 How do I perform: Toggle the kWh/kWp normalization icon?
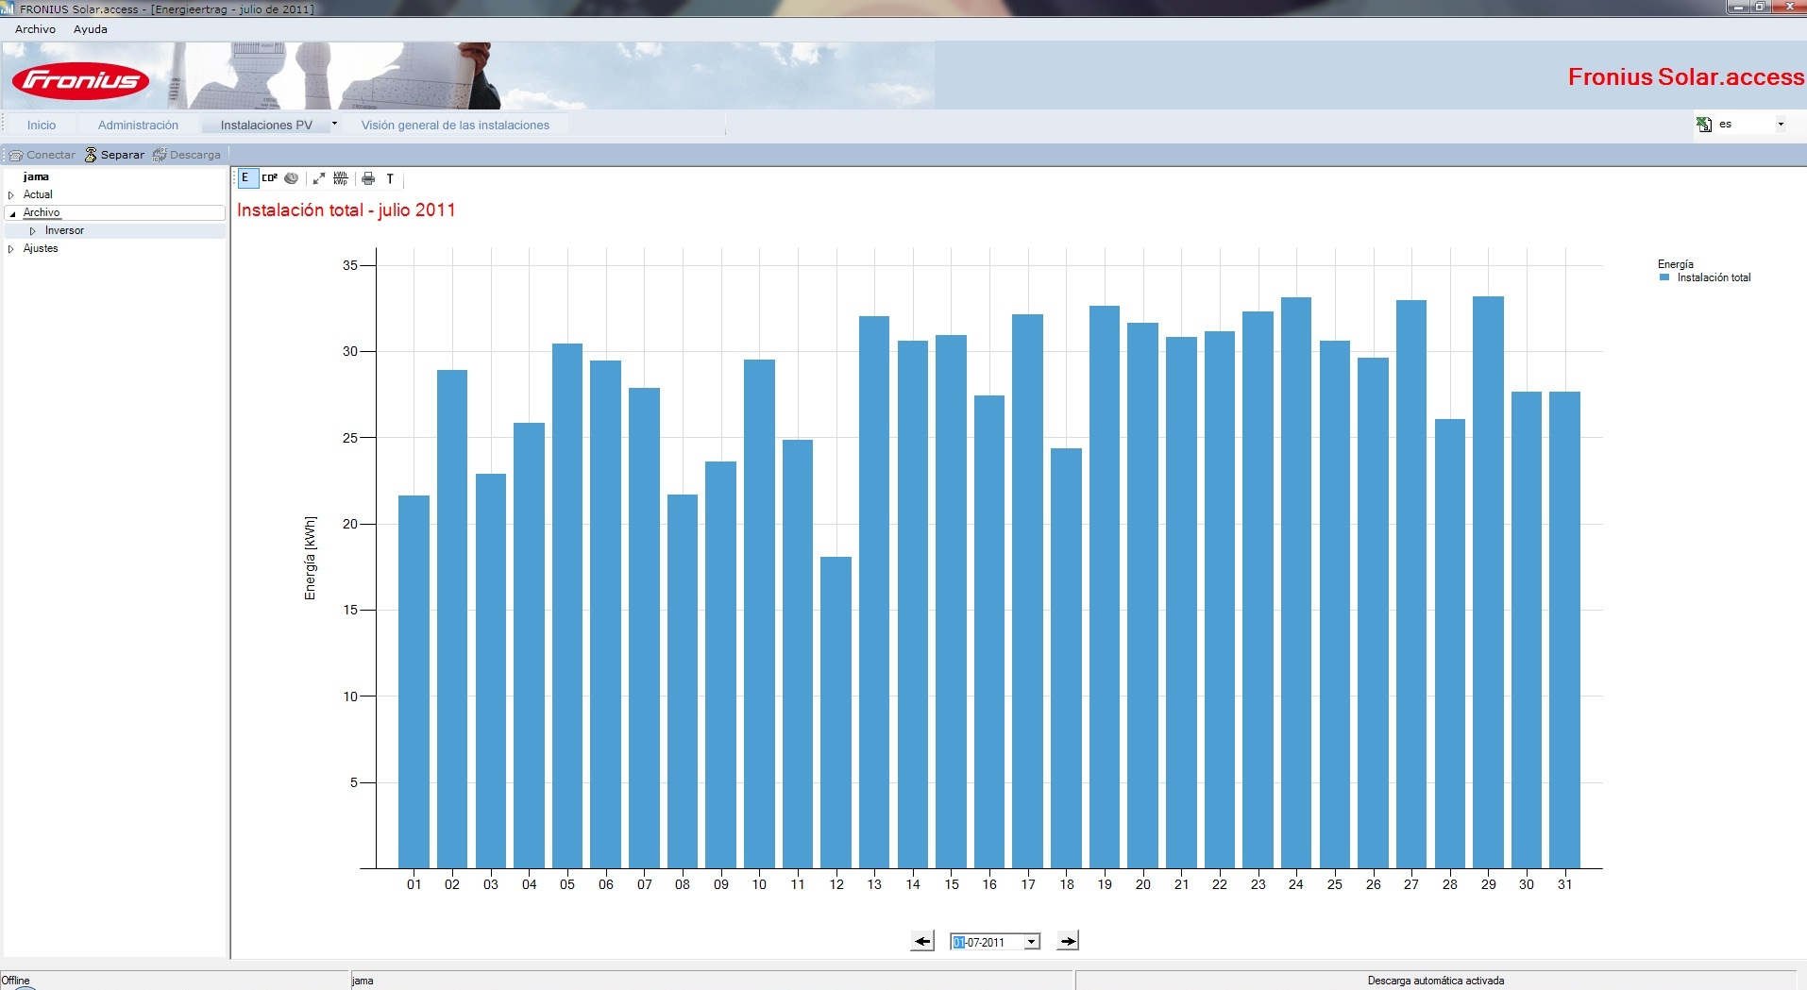[341, 178]
